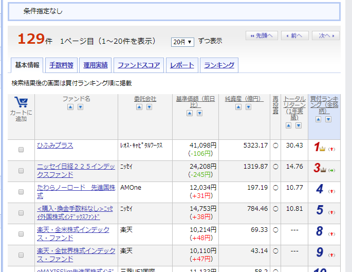Image resolution: width=352 pixels, height=272 pixels.
Task: Open the レポート tab
Action: 182,65
